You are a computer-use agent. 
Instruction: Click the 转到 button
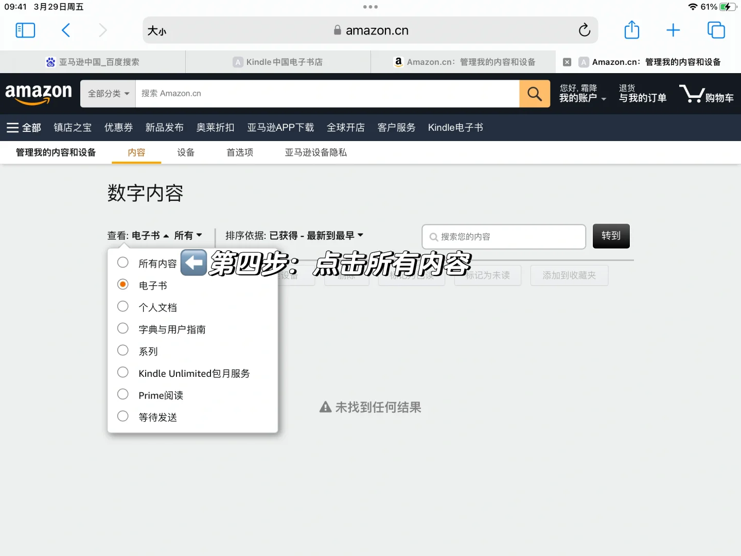[x=611, y=236]
